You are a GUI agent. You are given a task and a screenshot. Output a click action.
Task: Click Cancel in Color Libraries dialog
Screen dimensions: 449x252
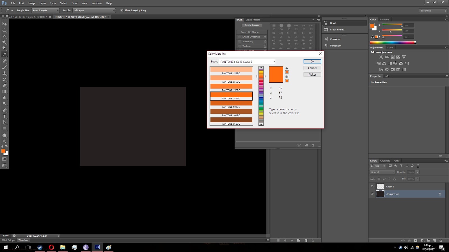click(312, 68)
